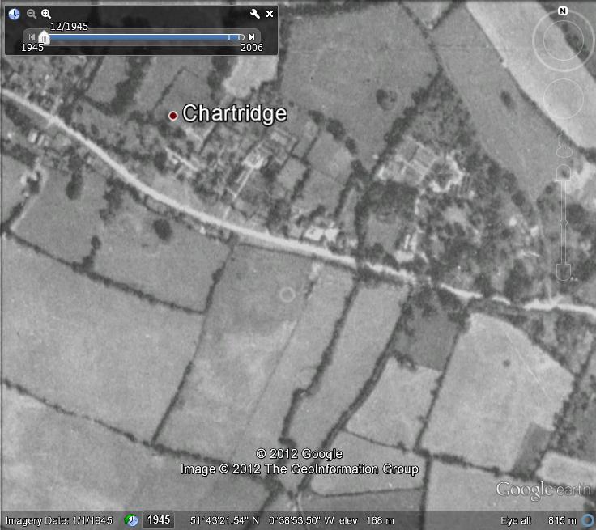Image resolution: width=596 pixels, height=530 pixels.
Task: Click the time slider thumb at 12/1945
Action: (44, 37)
